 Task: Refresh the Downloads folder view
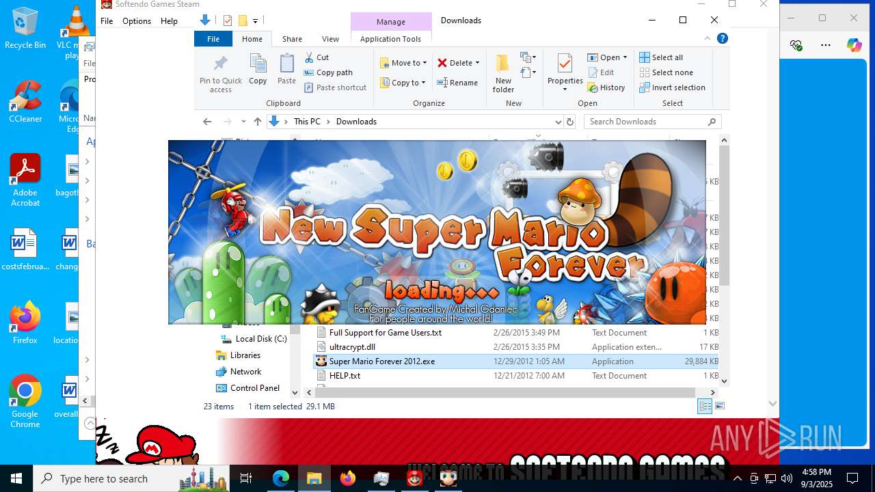(x=570, y=122)
